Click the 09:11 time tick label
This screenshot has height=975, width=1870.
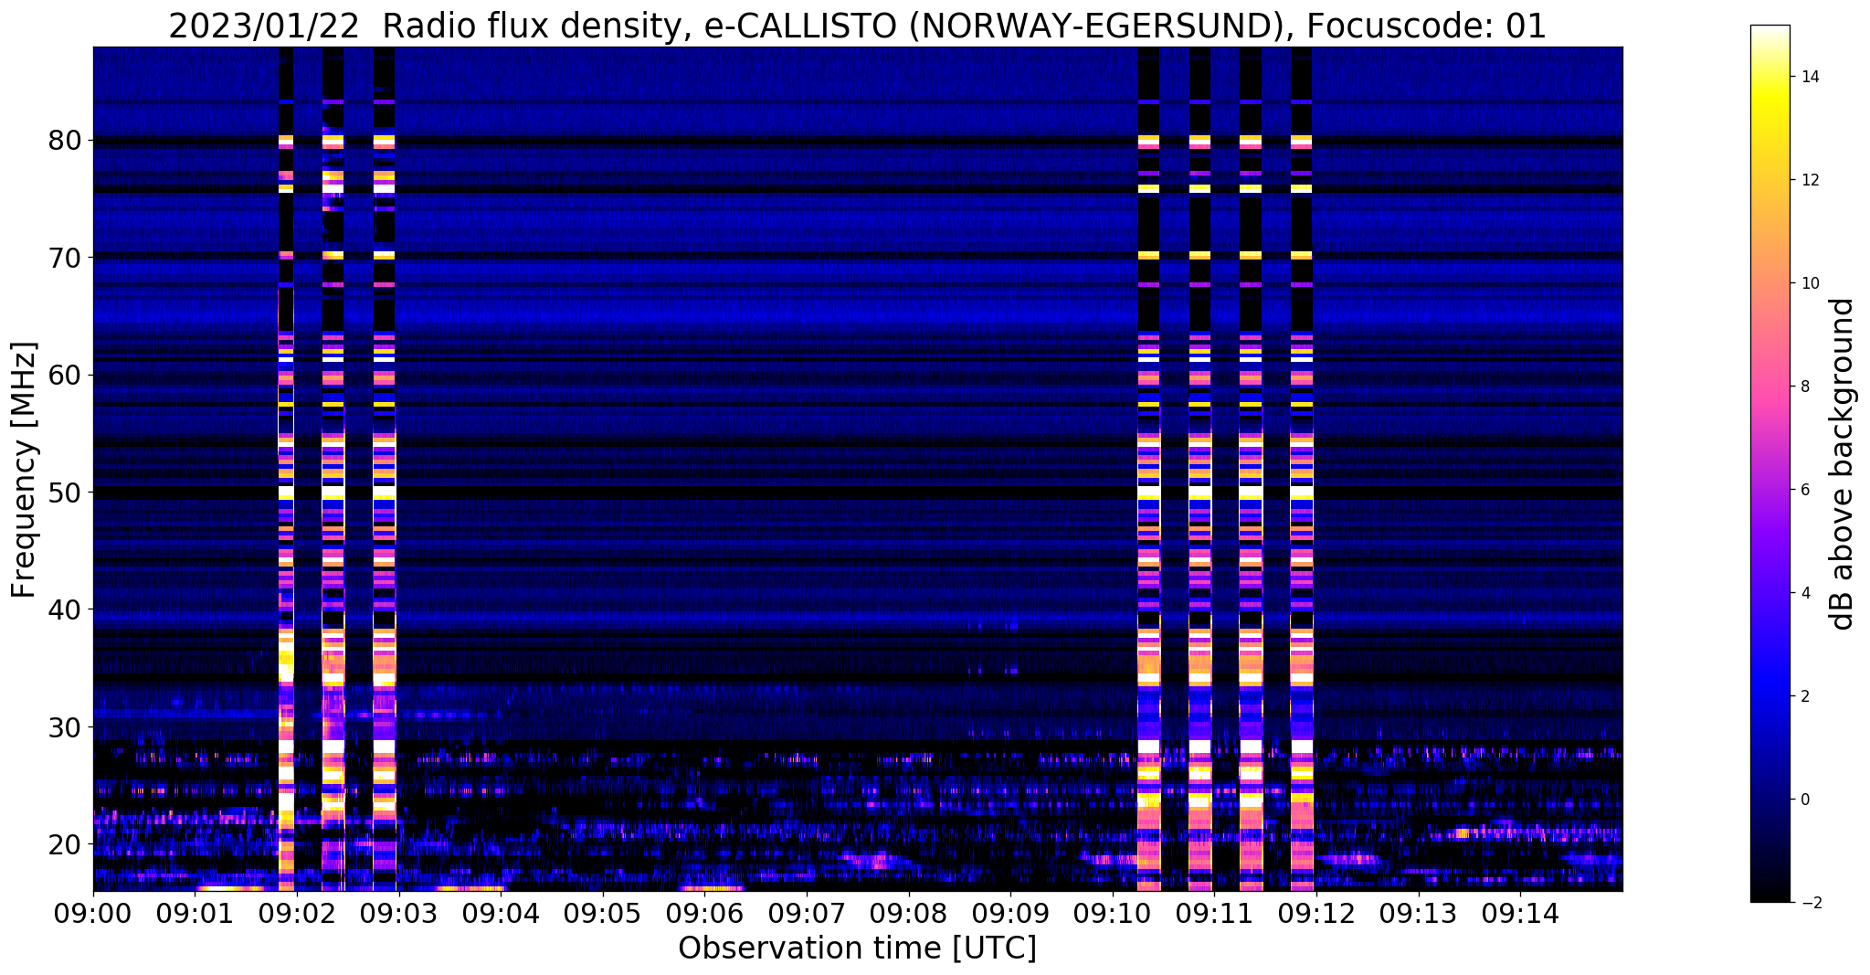(x=1215, y=913)
